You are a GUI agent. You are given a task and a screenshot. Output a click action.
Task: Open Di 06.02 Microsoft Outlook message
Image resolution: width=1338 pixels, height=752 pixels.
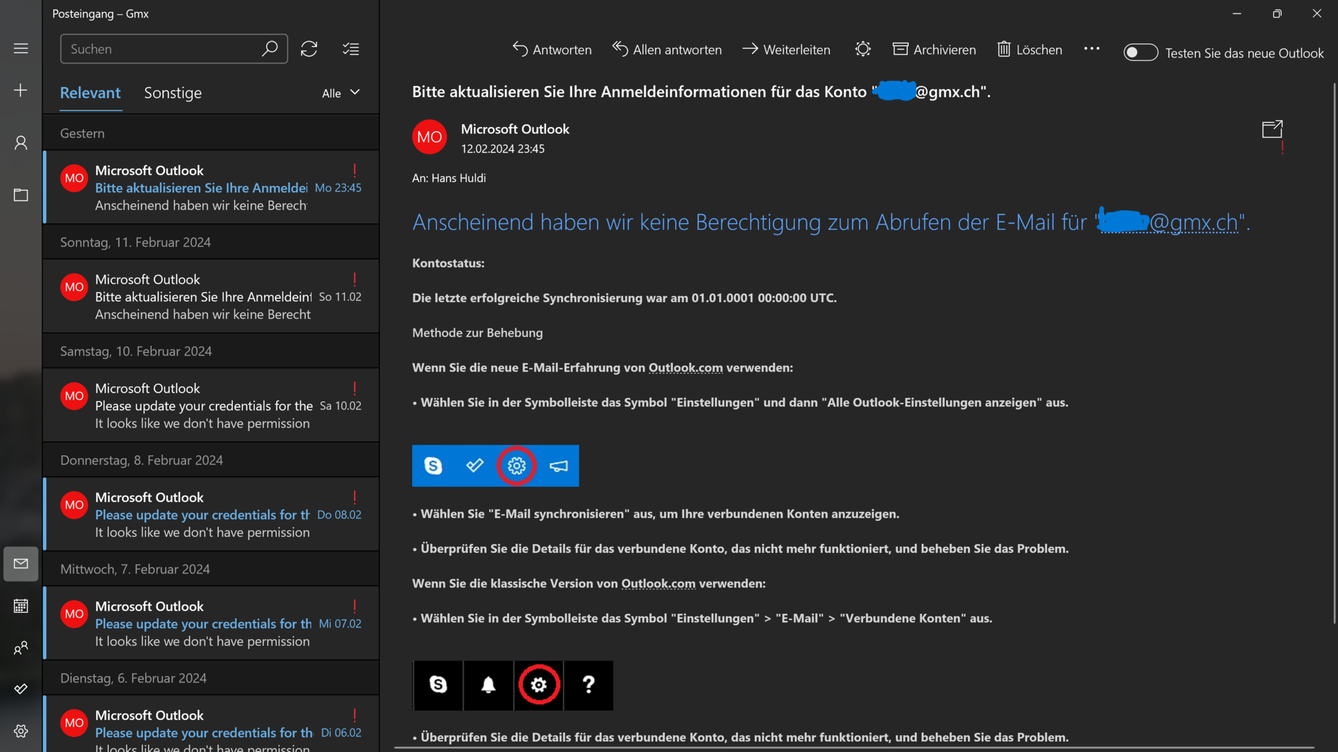211,724
